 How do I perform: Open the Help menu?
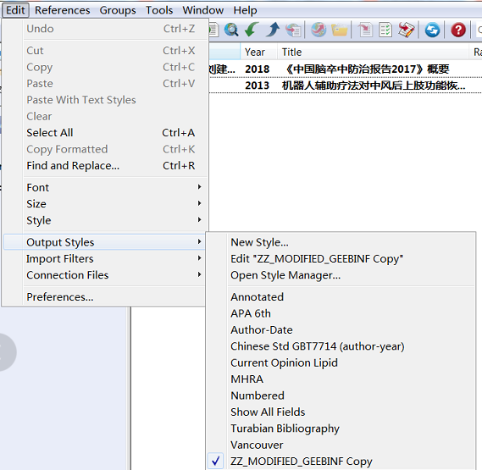point(245,10)
